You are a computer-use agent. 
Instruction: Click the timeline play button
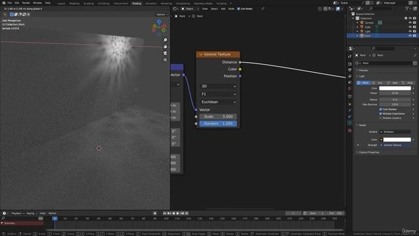(177, 213)
